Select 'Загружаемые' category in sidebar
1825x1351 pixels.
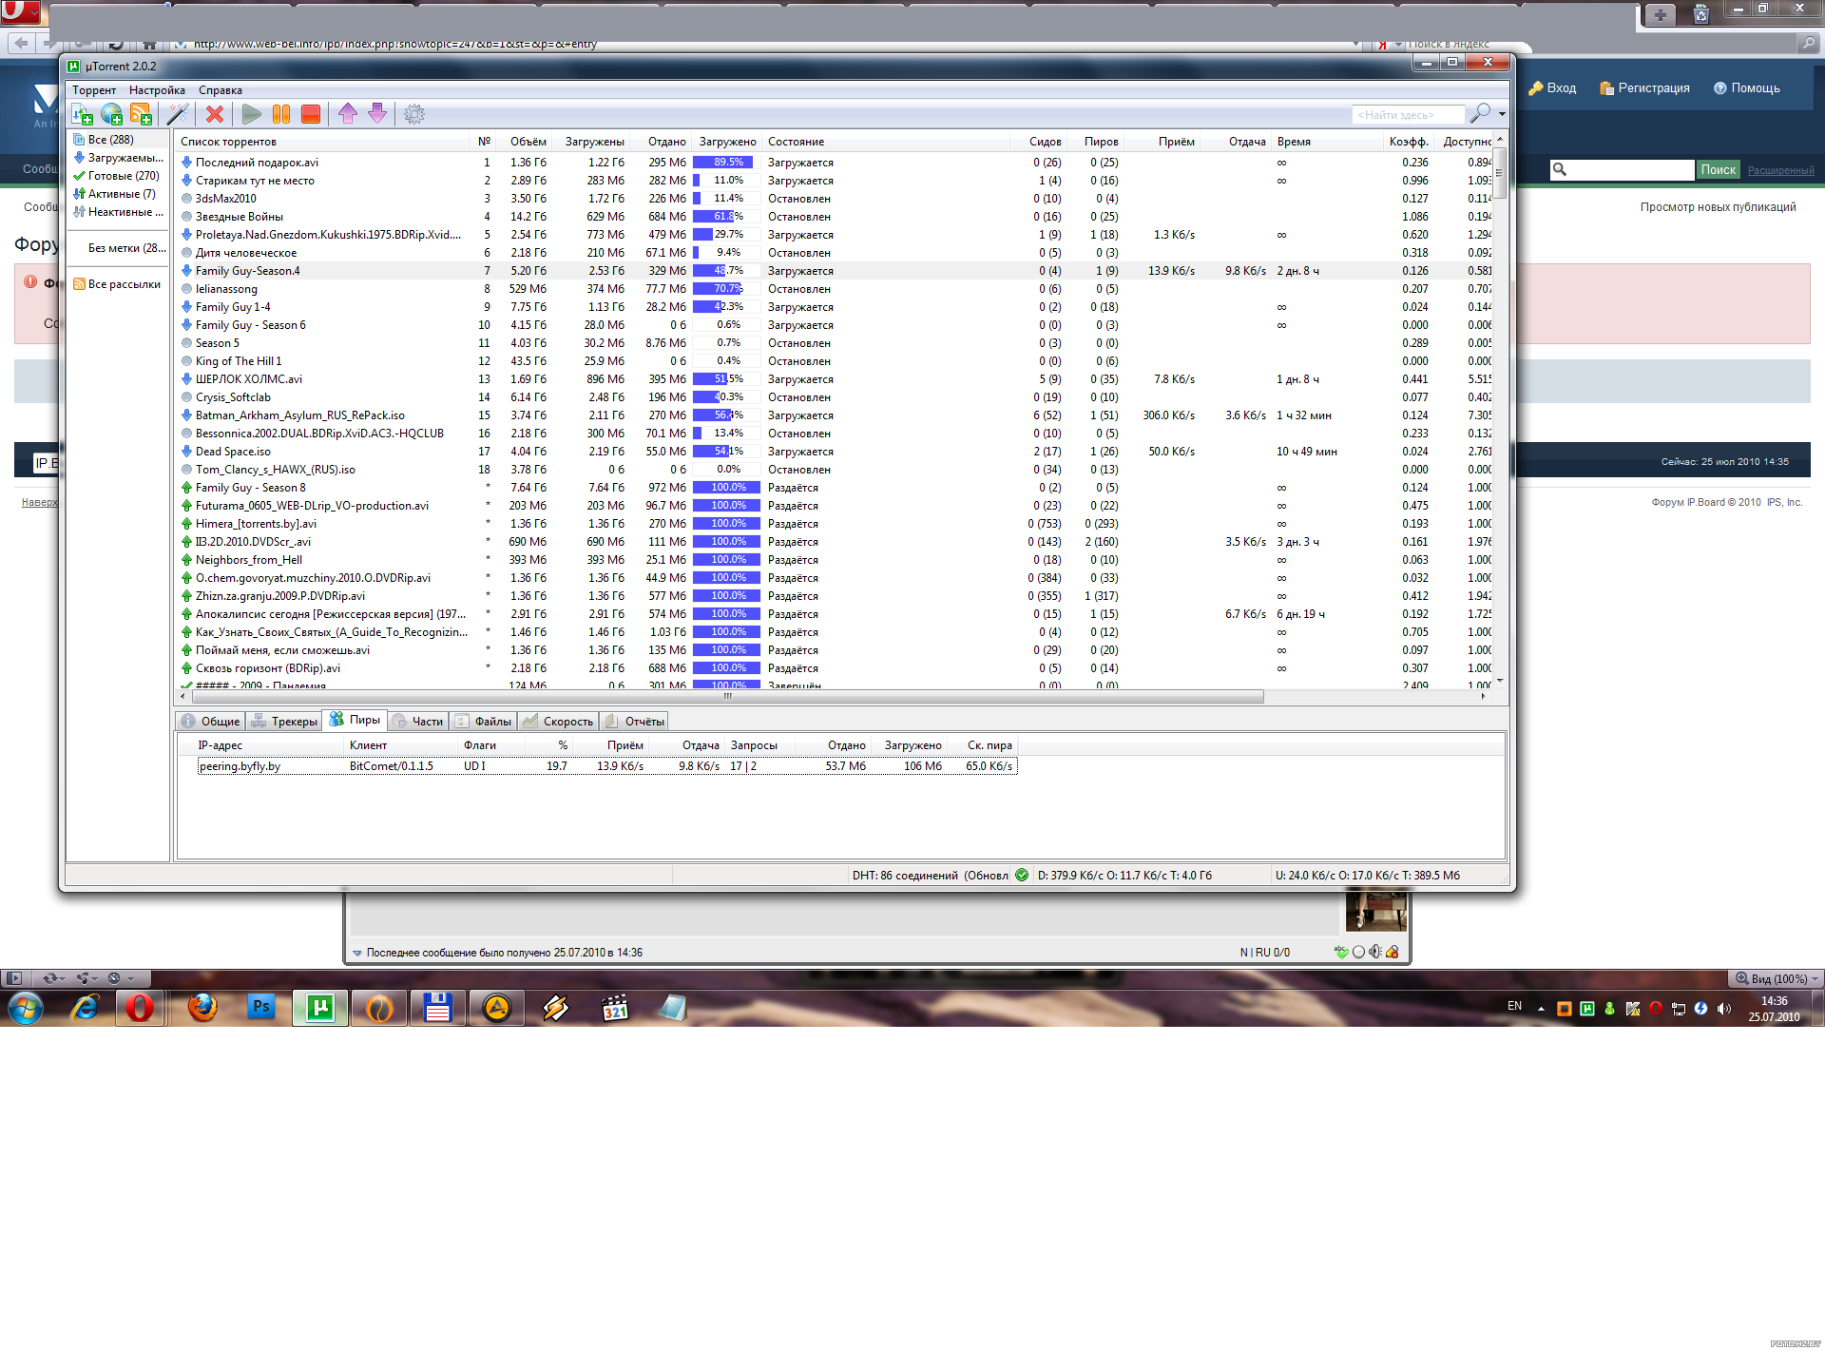pyautogui.click(x=119, y=158)
